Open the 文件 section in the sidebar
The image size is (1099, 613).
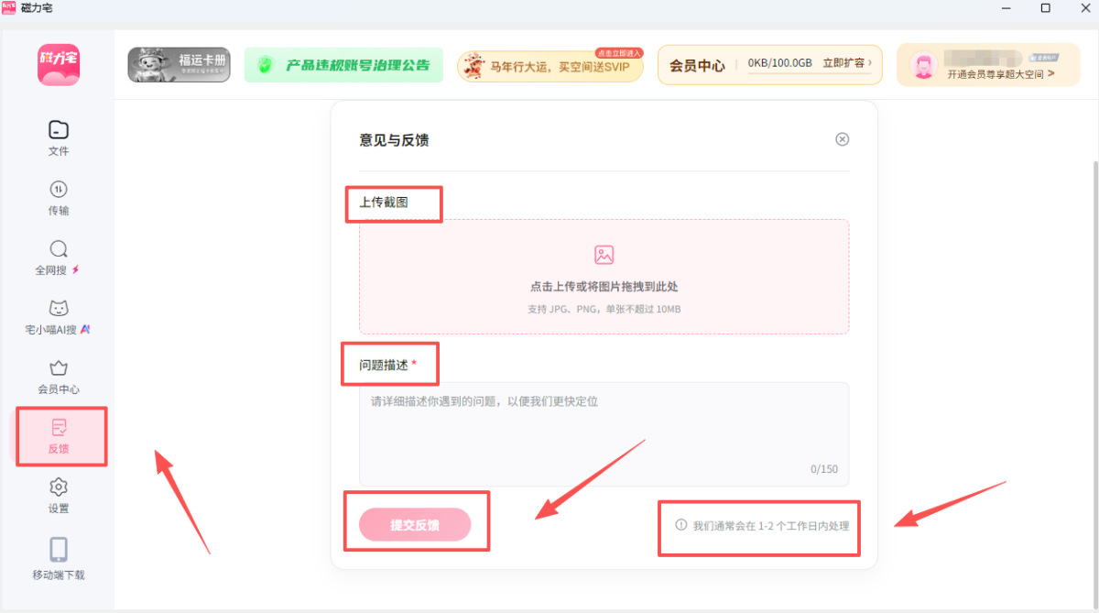click(59, 137)
